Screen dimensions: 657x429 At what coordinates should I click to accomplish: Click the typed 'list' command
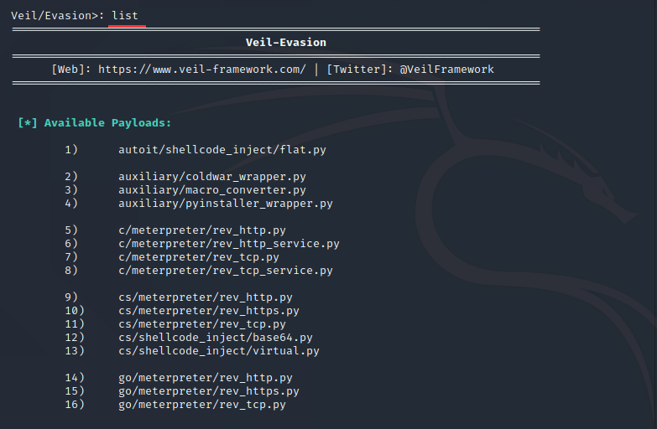(x=125, y=16)
